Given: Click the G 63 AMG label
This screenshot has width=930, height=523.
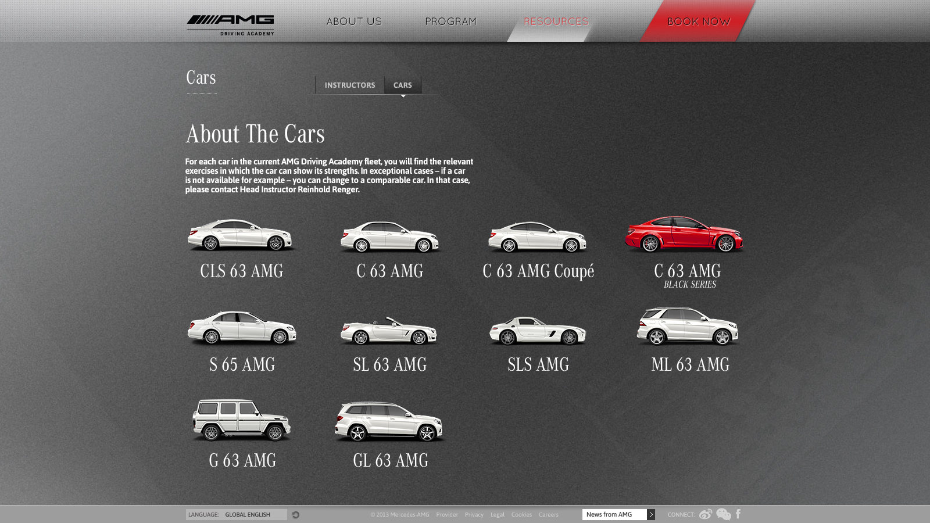Looking at the screenshot, I should pyautogui.click(x=242, y=461).
